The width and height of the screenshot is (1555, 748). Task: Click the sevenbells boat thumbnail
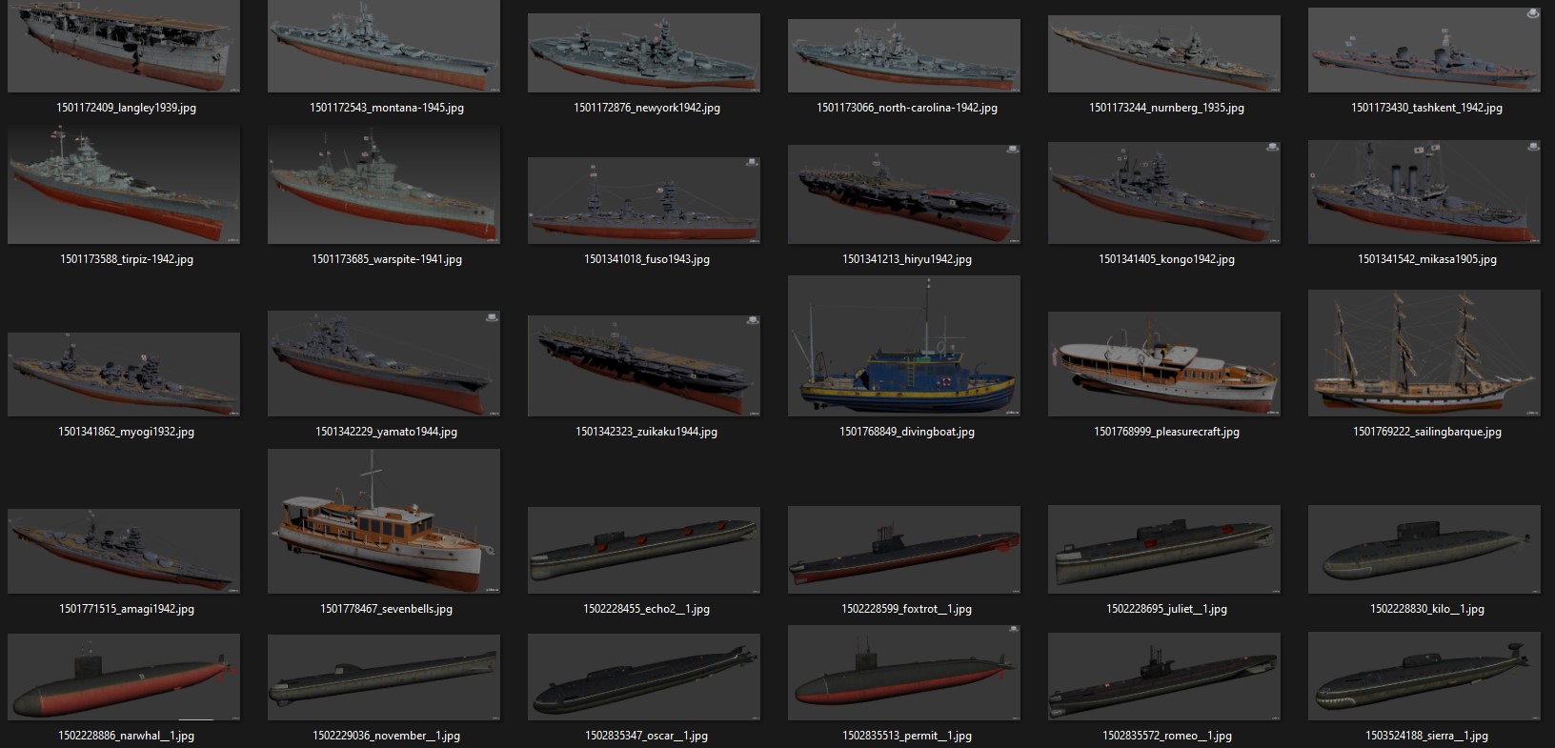(384, 521)
